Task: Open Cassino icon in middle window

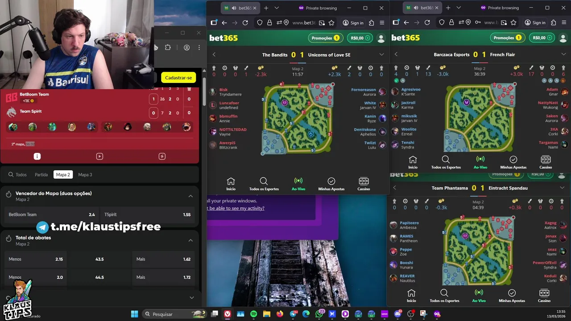Action: click(x=364, y=184)
